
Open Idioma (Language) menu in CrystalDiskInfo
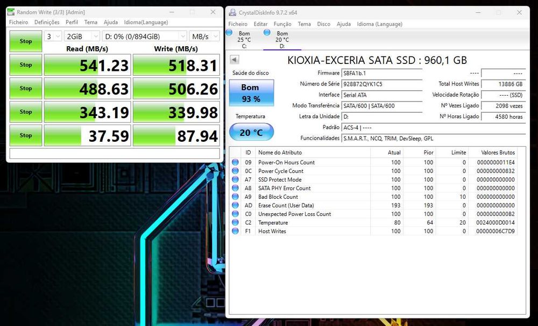pos(380,24)
